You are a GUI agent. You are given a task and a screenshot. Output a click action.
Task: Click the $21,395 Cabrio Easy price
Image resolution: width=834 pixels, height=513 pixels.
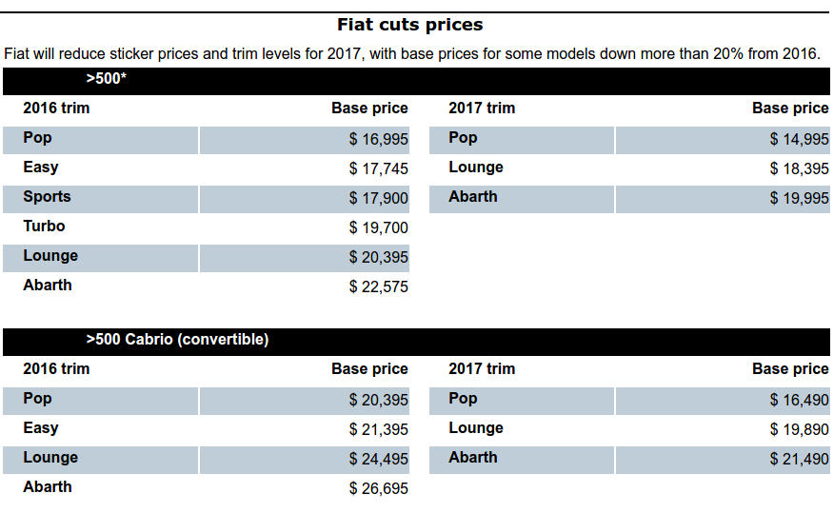379,430
